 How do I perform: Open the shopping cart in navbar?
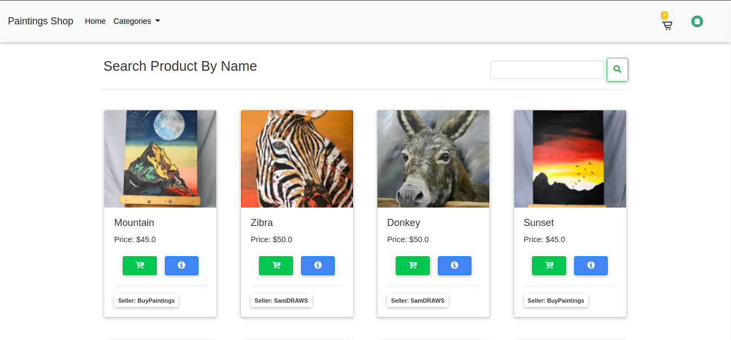pos(667,25)
